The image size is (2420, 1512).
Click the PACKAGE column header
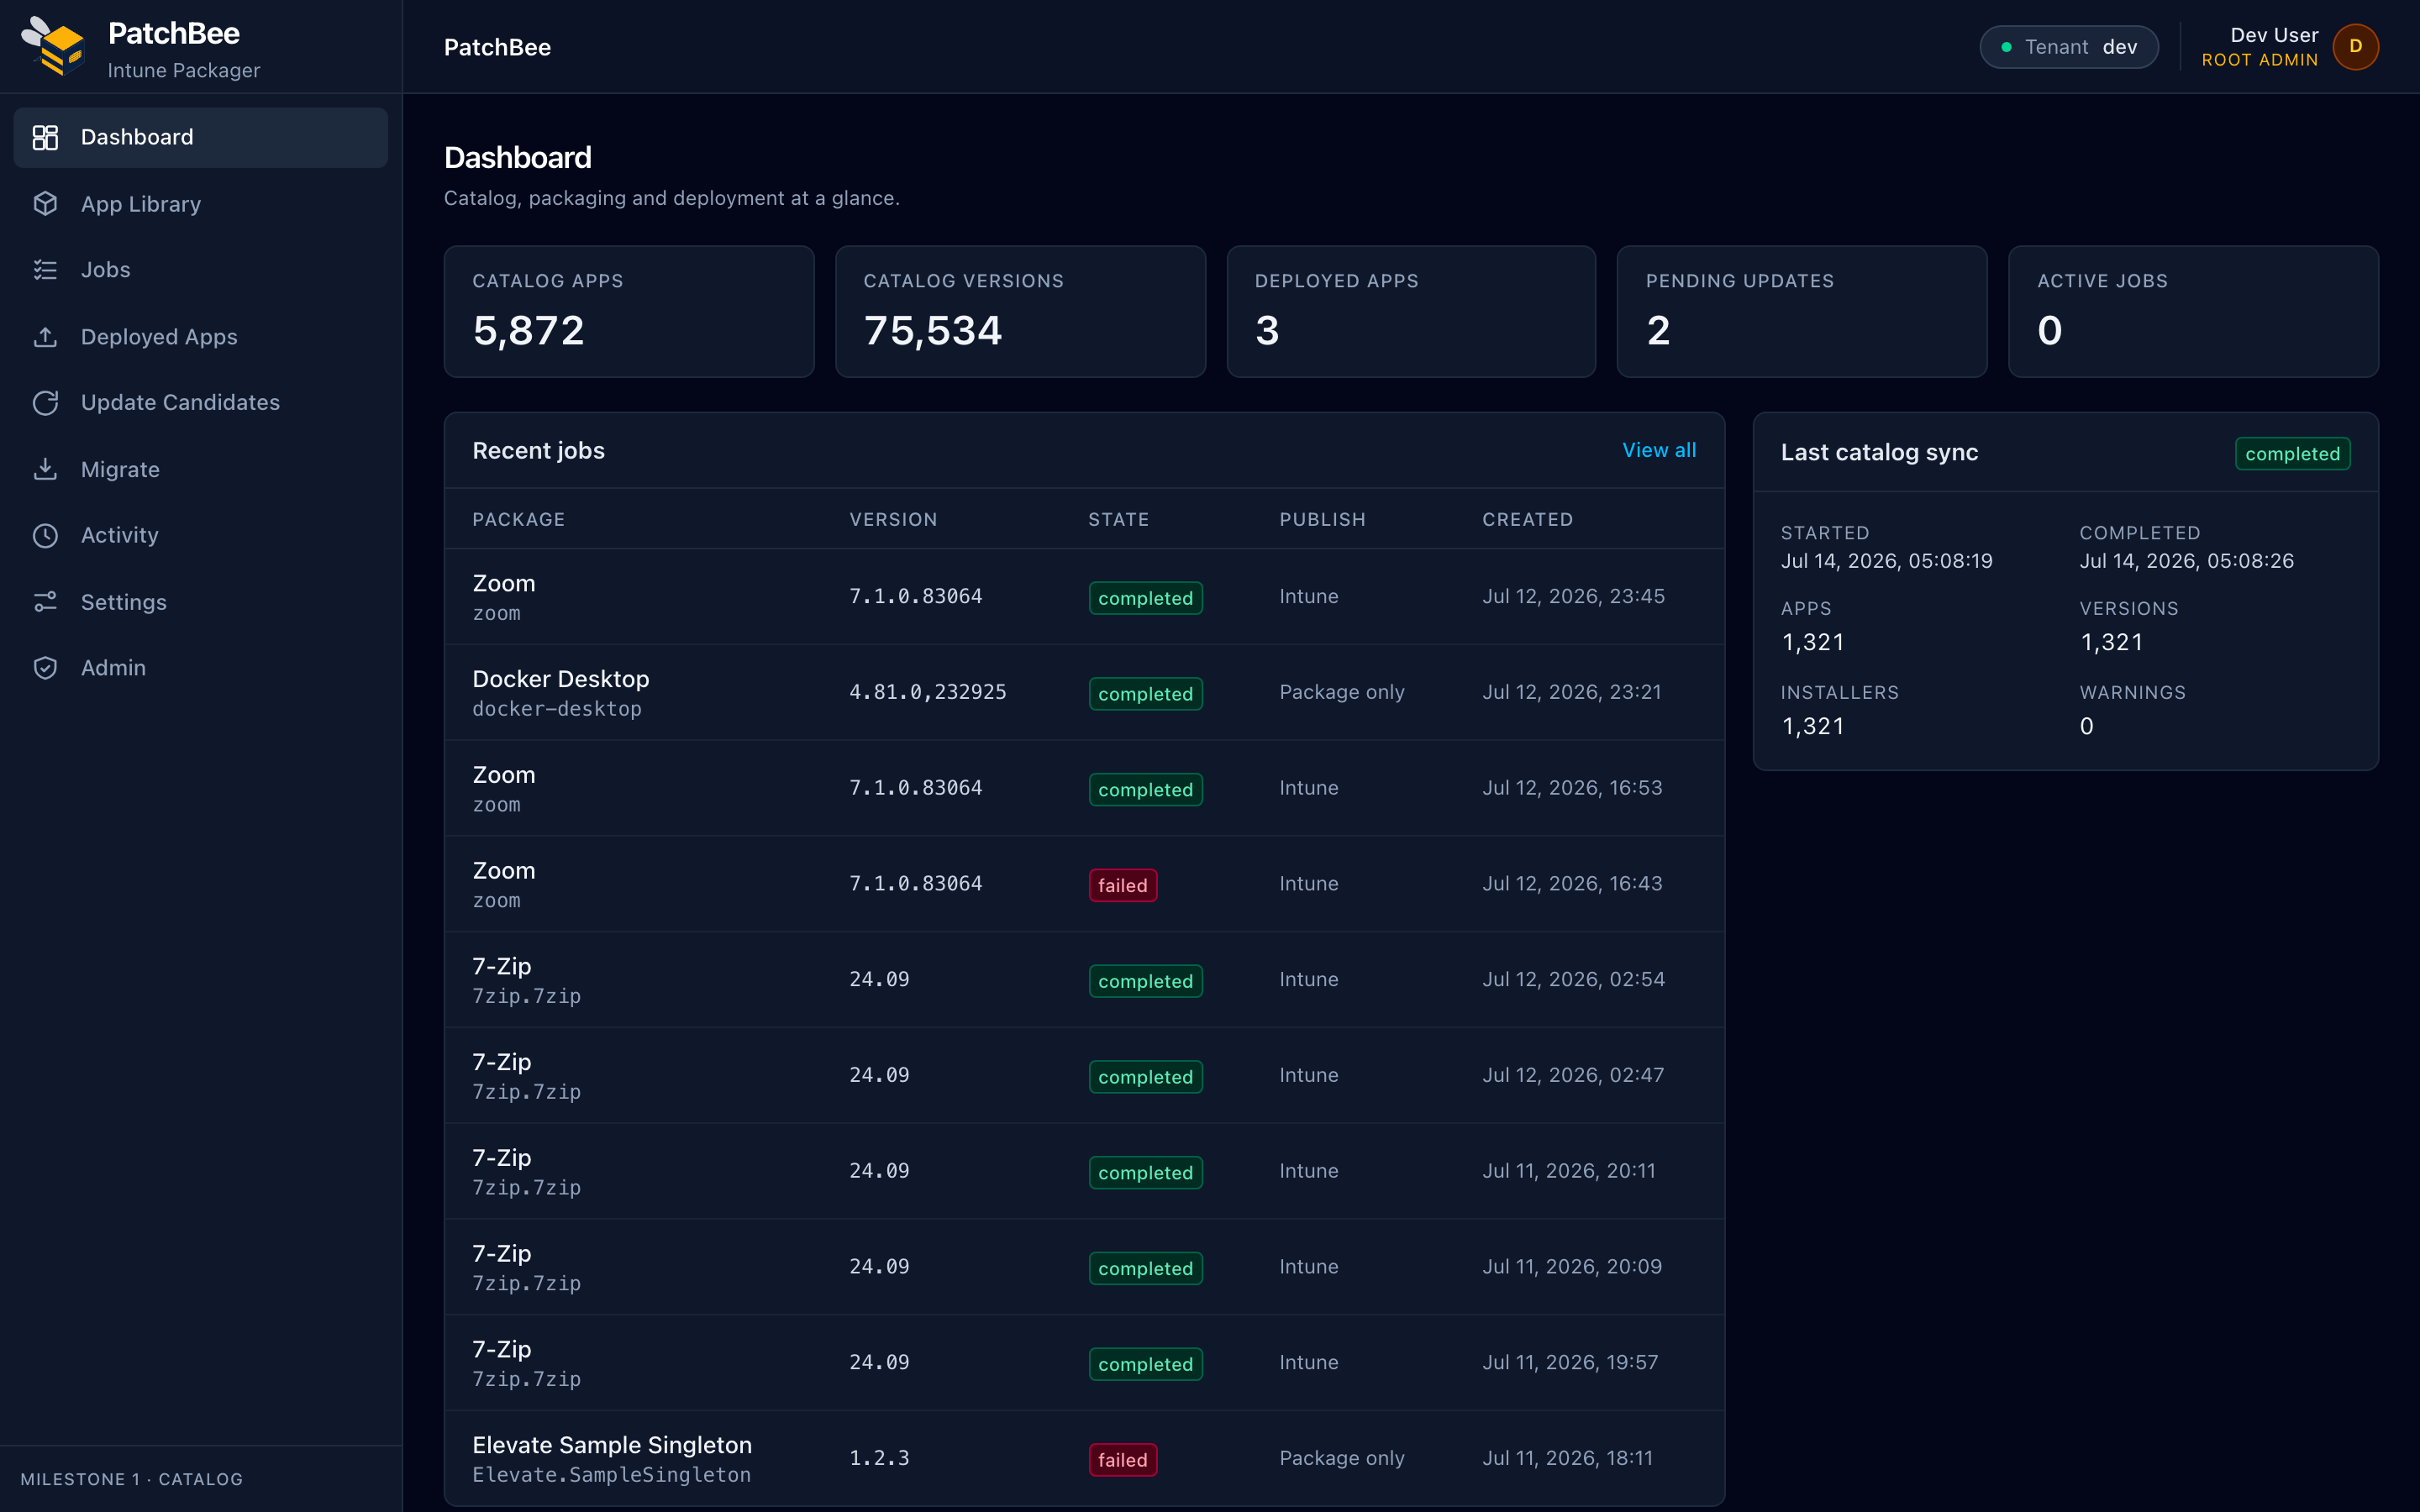coord(518,519)
